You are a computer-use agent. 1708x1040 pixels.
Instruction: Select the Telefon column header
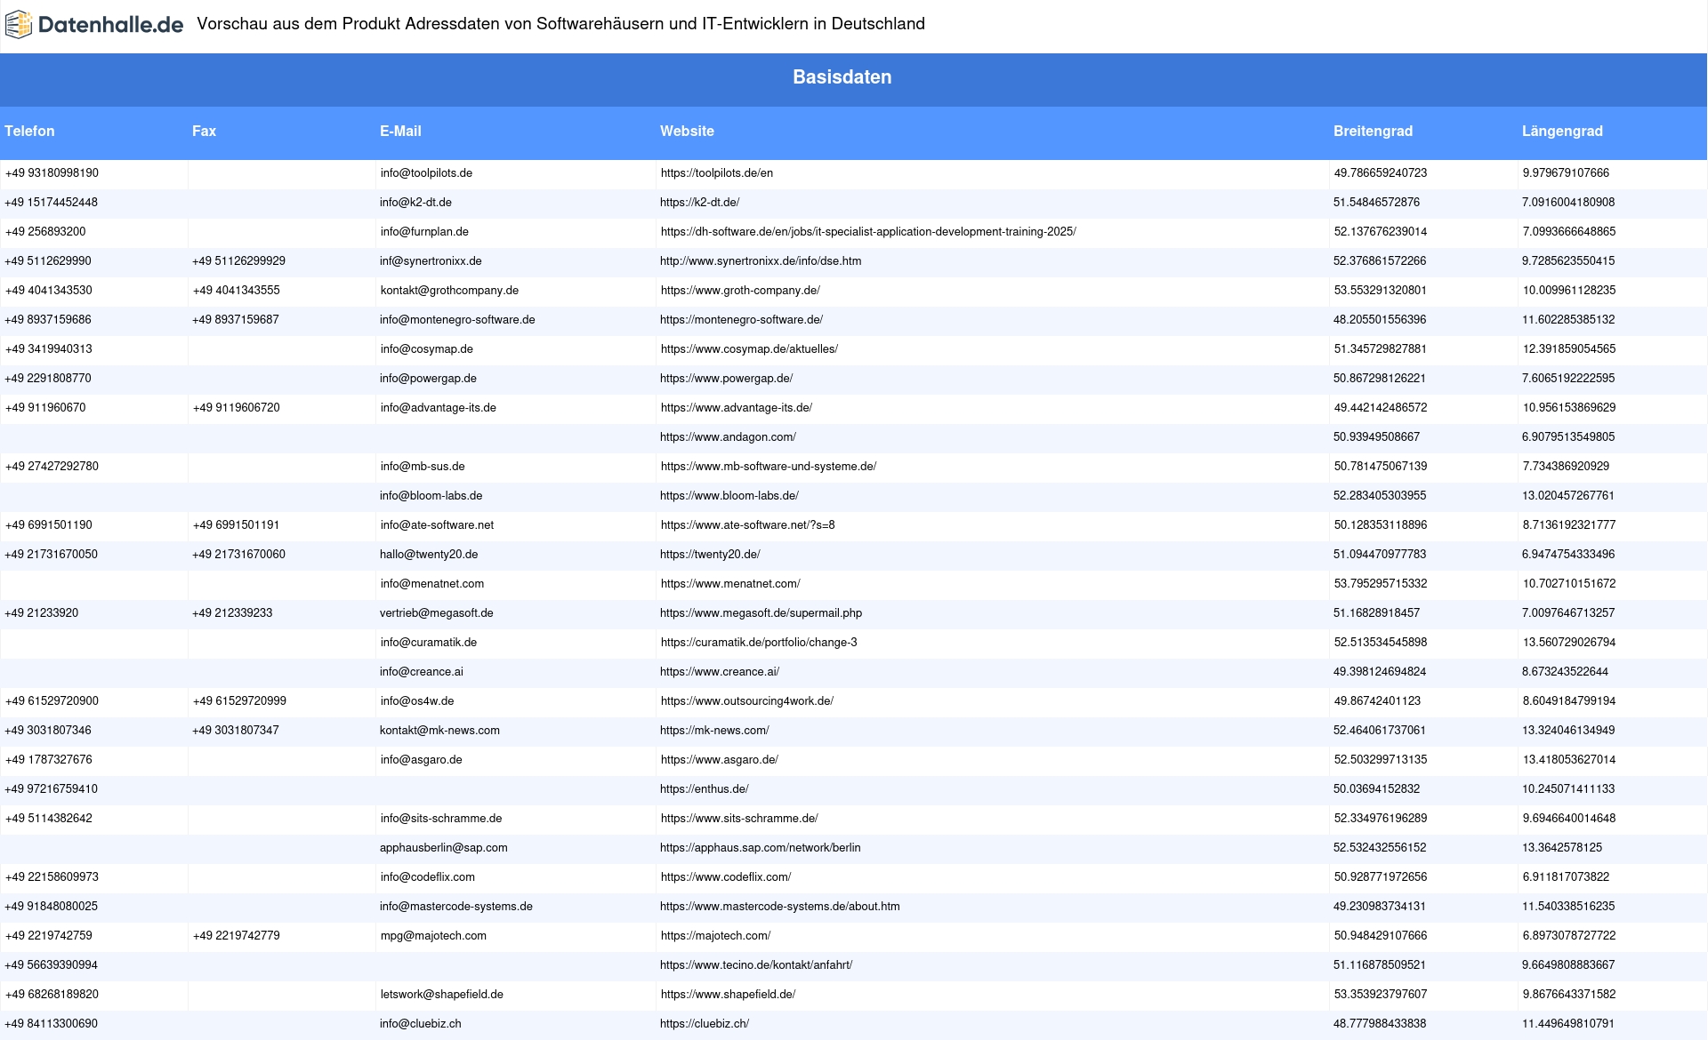(x=29, y=131)
